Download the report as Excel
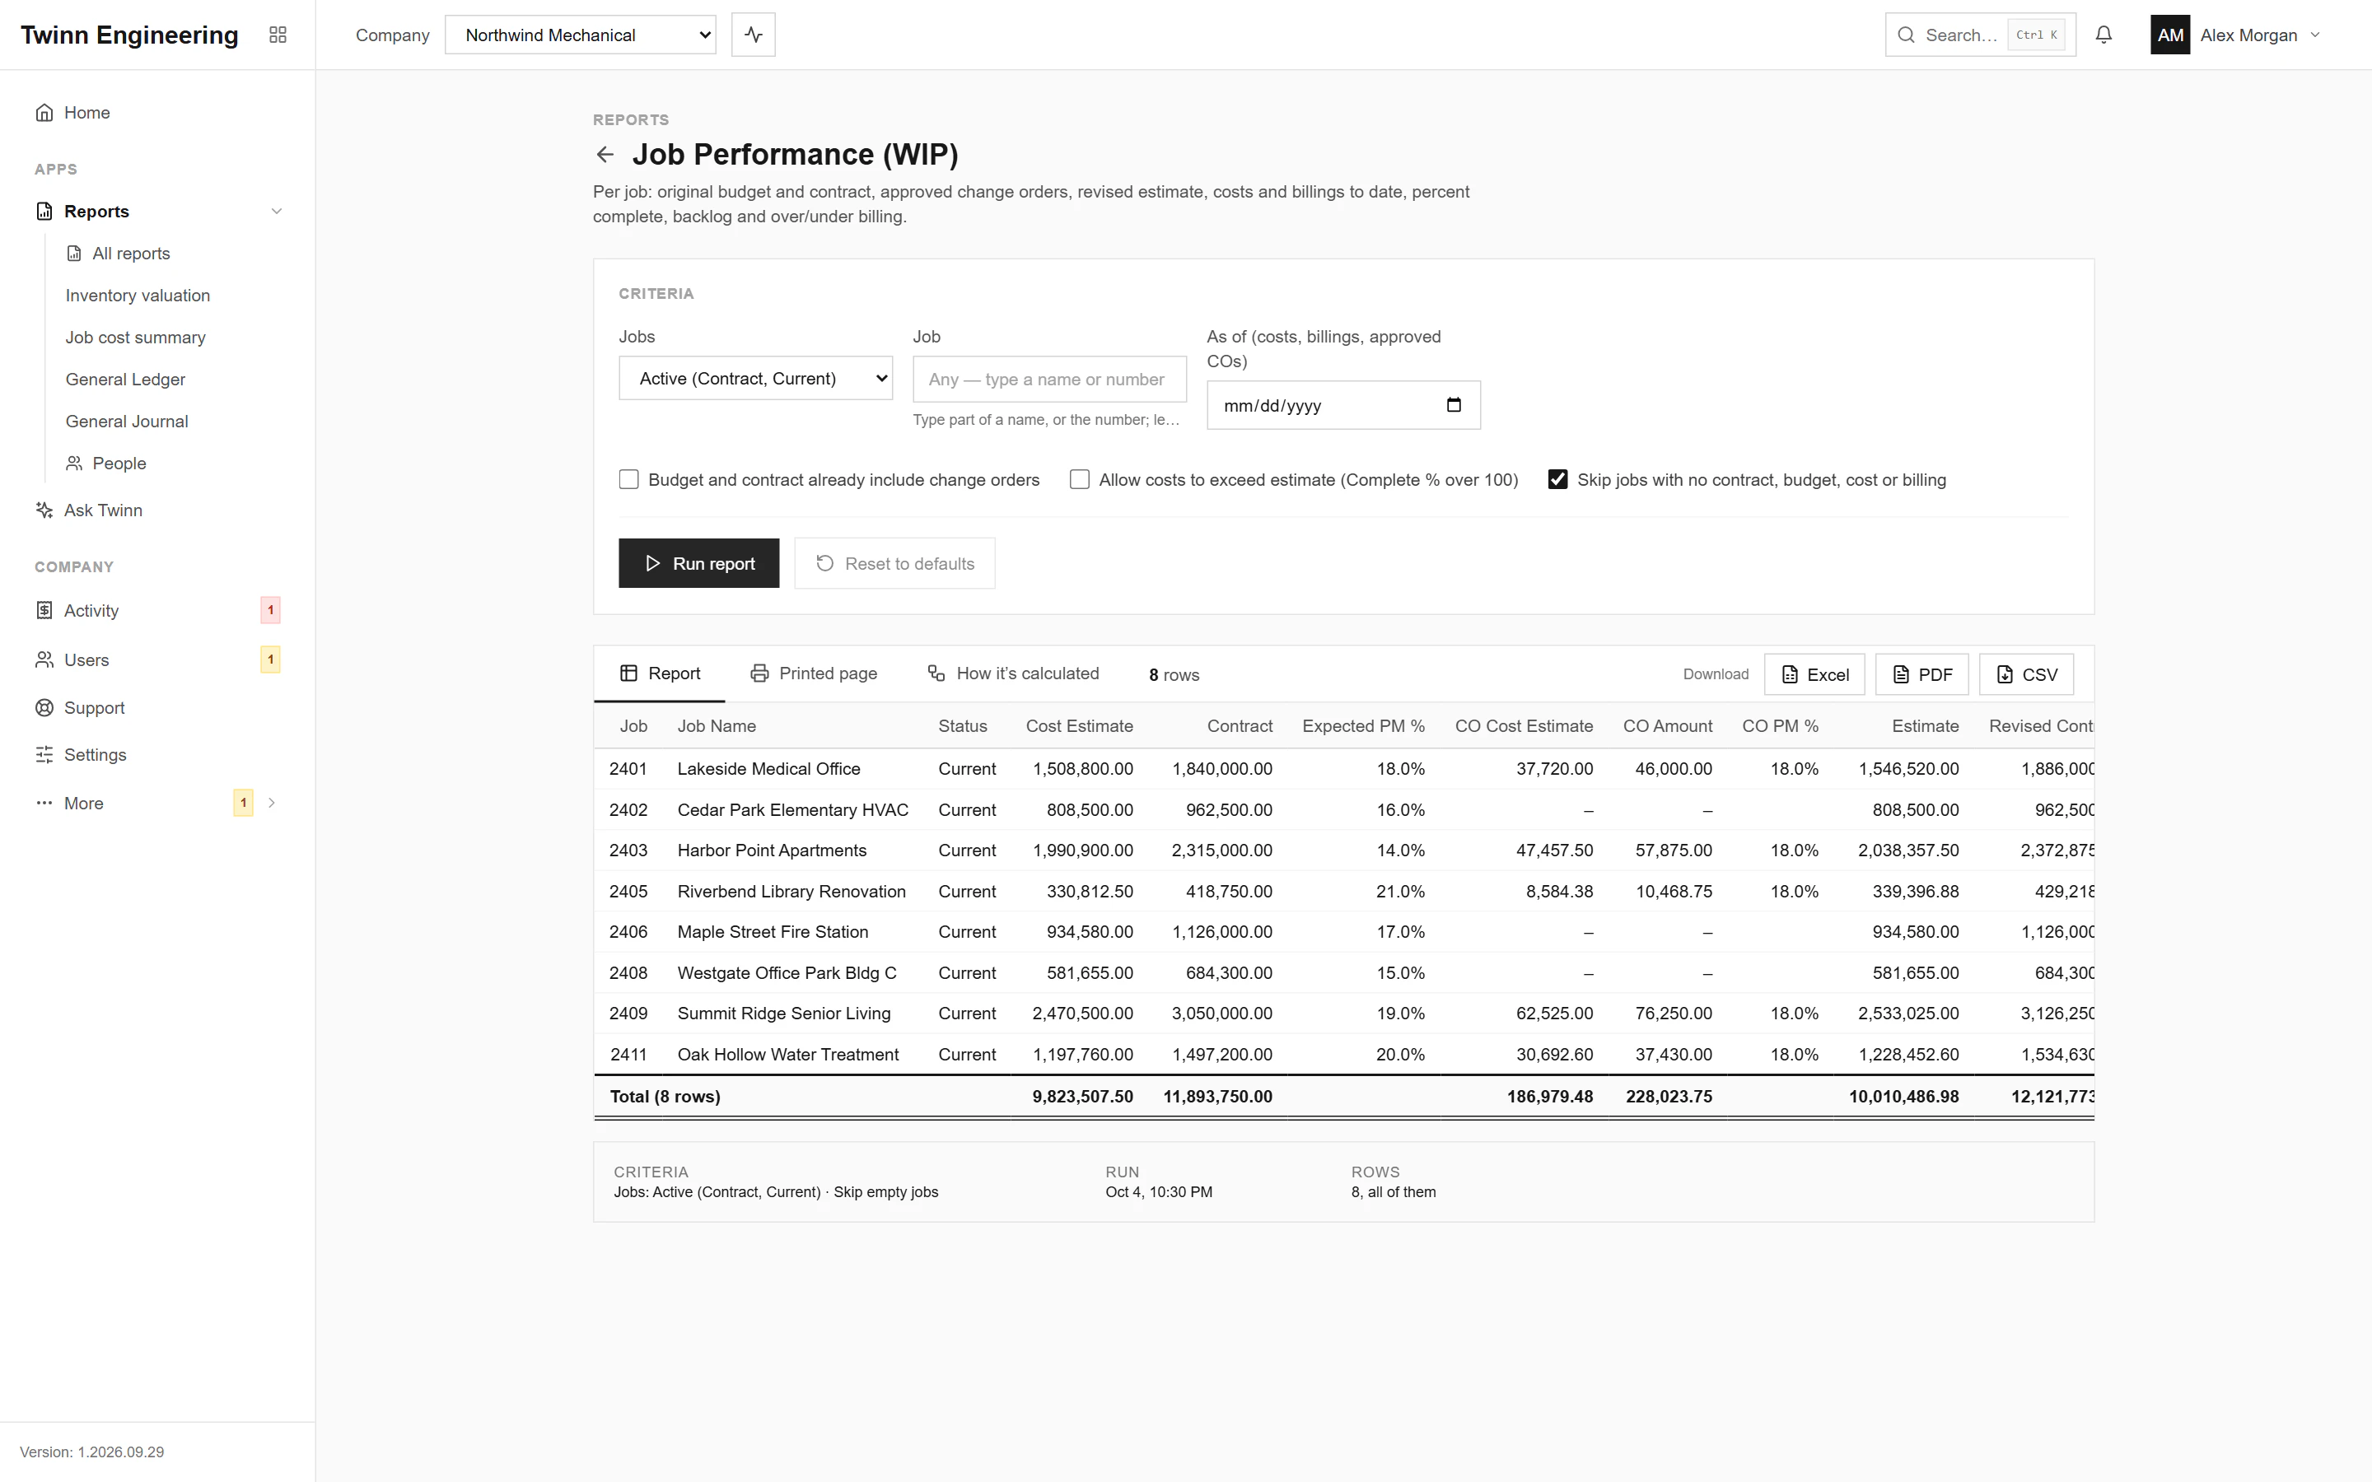The height and width of the screenshot is (1482, 2372). (1814, 674)
